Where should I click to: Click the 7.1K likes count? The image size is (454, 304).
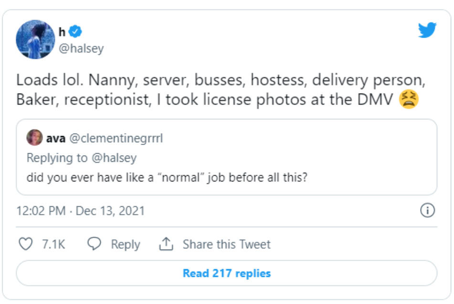pos(53,244)
